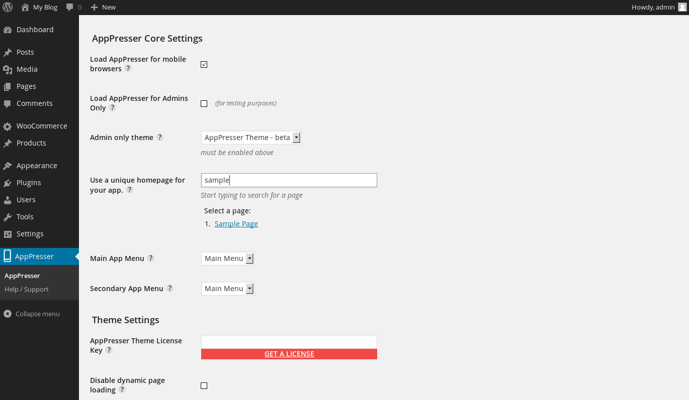Click the AppPresser Theme License Key field
The width and height of the screenshot is (689, 400).
(289, 342)
